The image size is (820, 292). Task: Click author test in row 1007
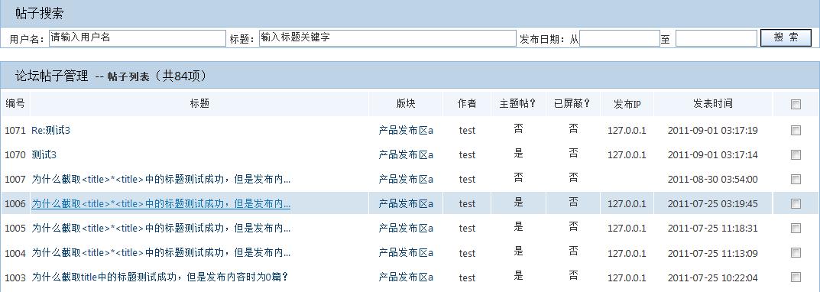tap(467, 180)
